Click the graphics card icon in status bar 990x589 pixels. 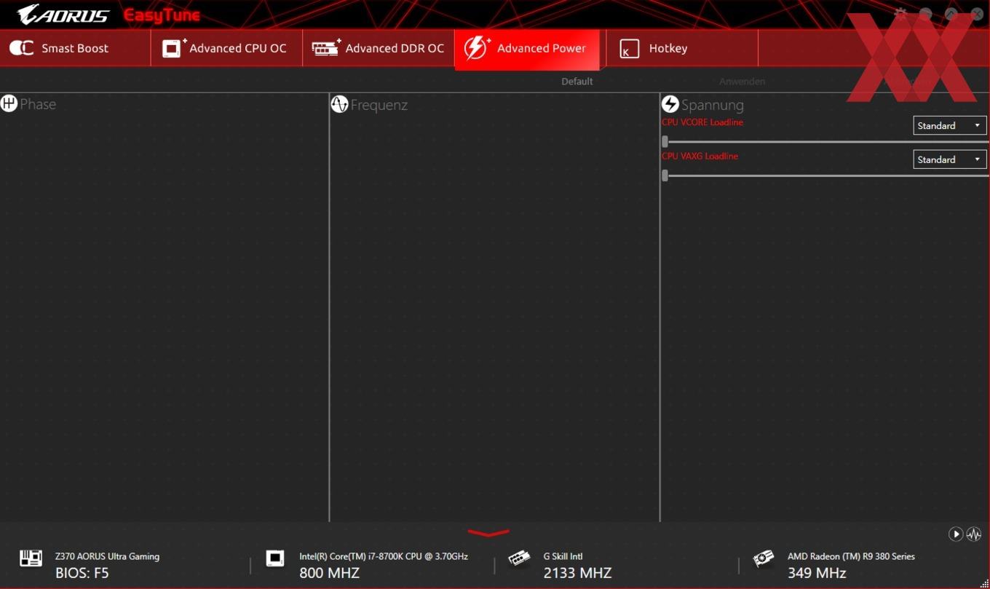763,558
